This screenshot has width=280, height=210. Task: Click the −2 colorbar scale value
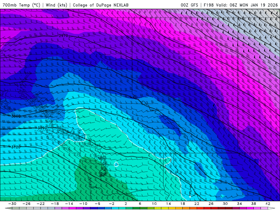112,204
